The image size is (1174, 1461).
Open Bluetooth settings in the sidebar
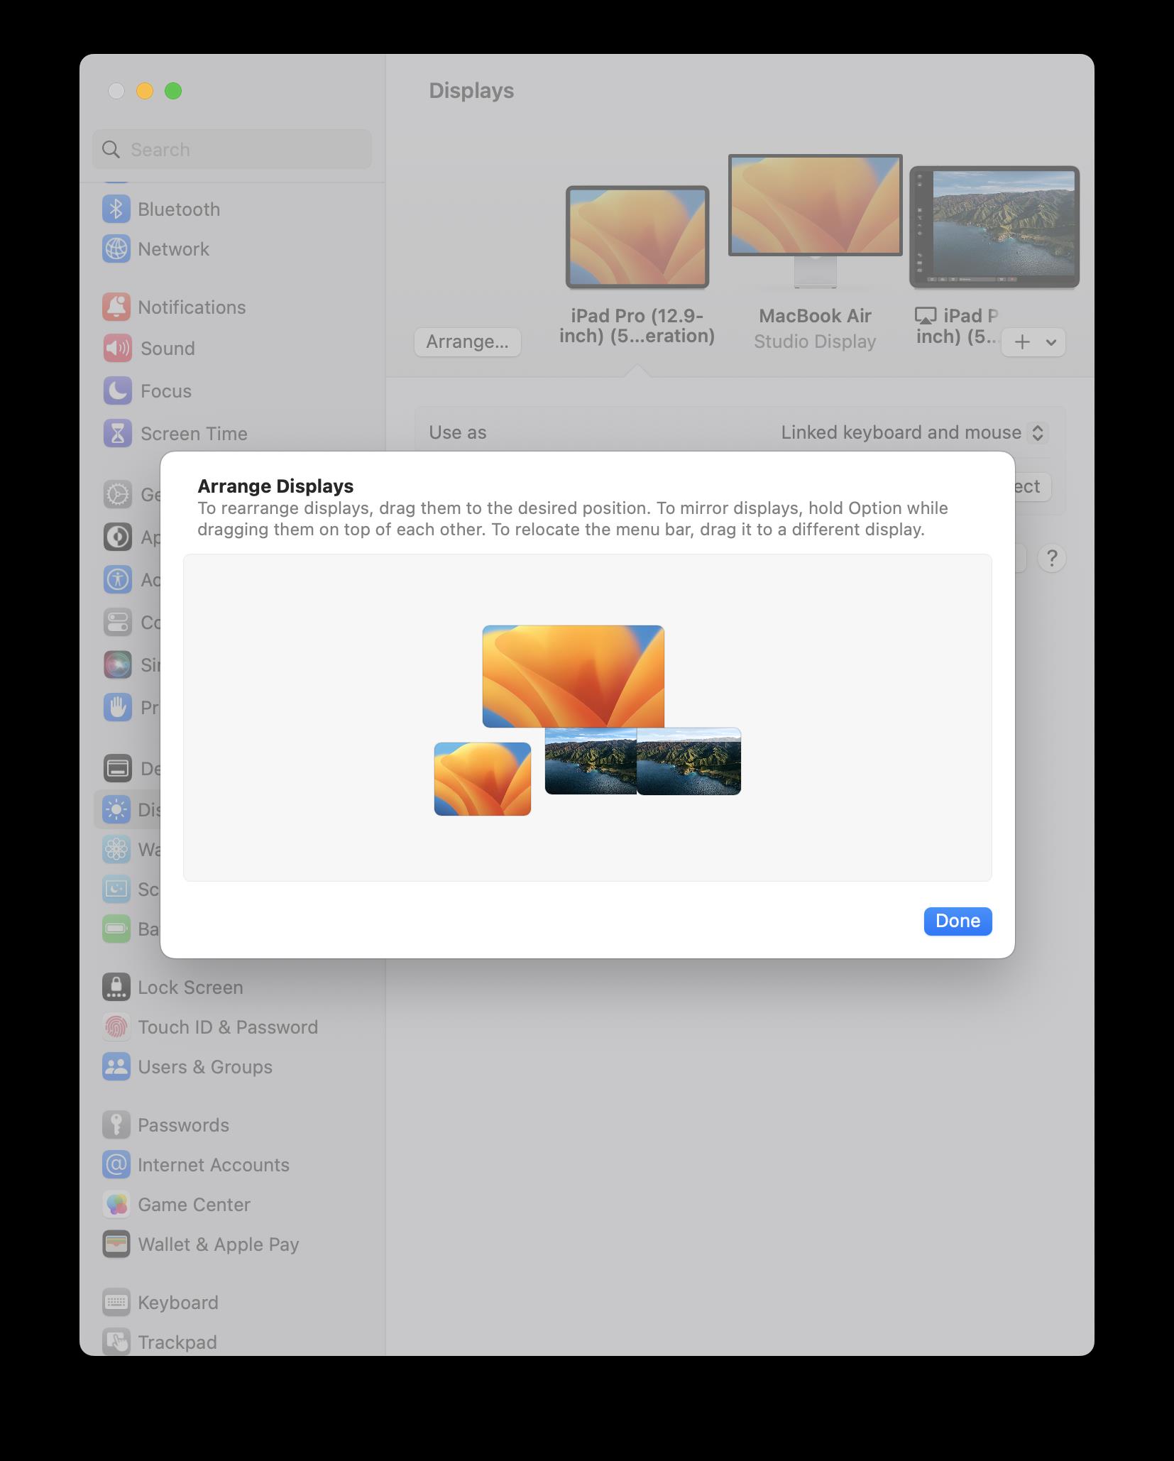tap(179, 209)
